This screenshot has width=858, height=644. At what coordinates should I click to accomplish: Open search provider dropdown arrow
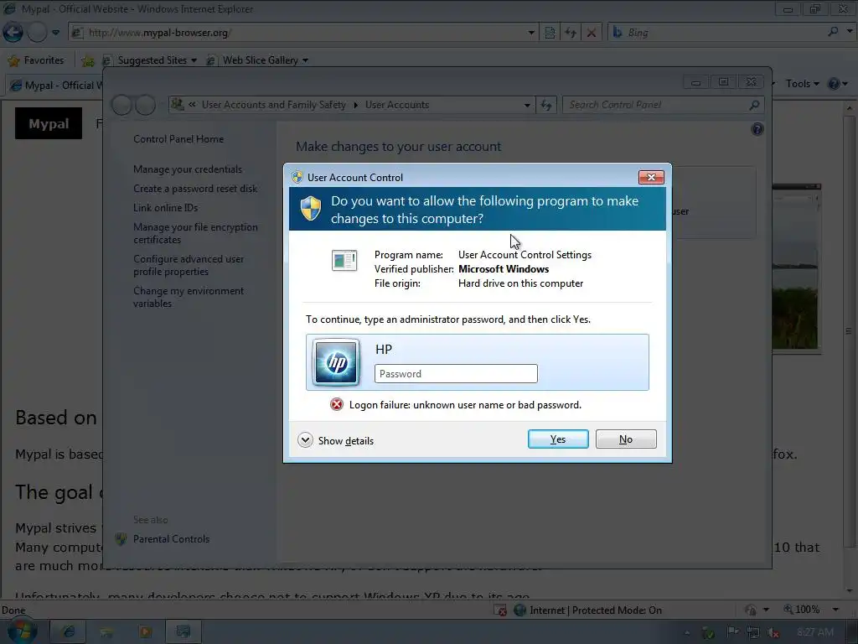click(850, 32)
